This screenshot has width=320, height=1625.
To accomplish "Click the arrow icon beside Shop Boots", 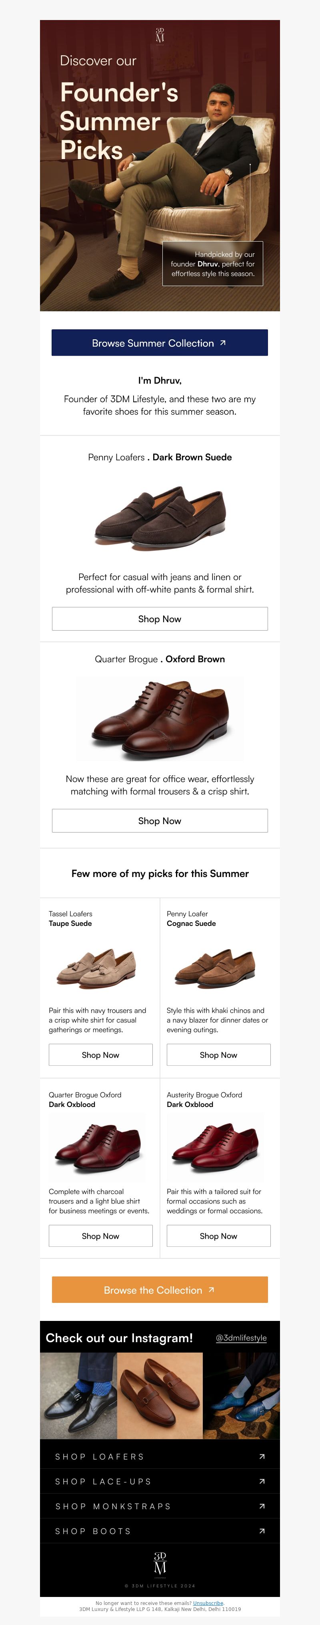I will click(x=262, y=1531).
